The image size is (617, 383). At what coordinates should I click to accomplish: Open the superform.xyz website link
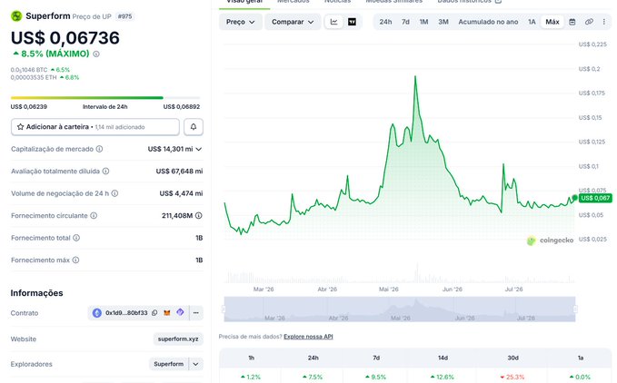tap(178, 339)
